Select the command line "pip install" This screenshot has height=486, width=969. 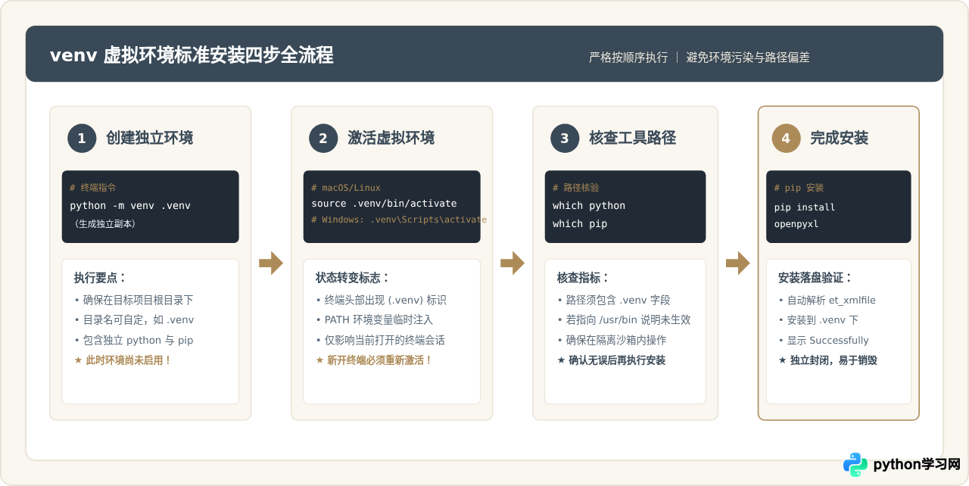[805, 207]
